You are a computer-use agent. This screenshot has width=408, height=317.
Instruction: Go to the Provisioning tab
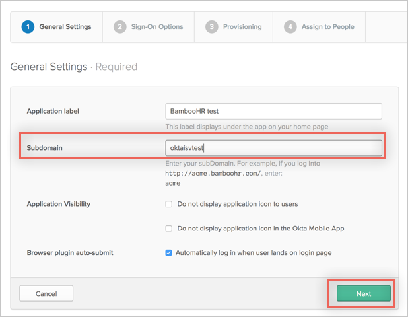pos(242,27)
